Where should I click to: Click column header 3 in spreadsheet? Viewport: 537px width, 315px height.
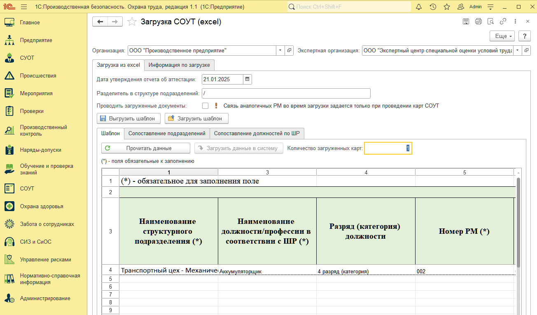click(267, 172)
